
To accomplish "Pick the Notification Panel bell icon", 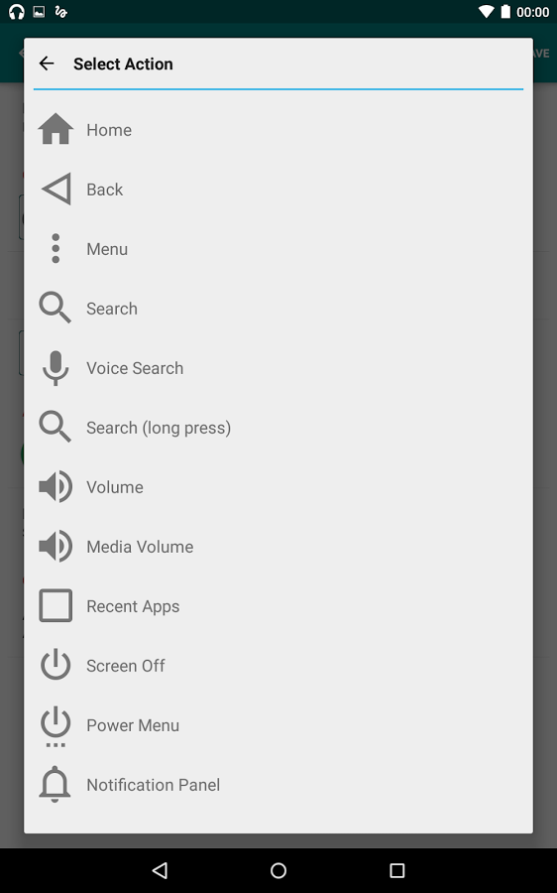I will pyautogui.click(x=55, y=784).
